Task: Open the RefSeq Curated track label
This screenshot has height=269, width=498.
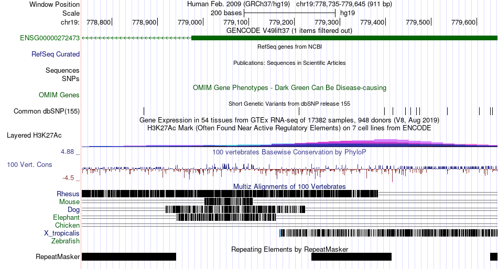Action: click(56, 54)
